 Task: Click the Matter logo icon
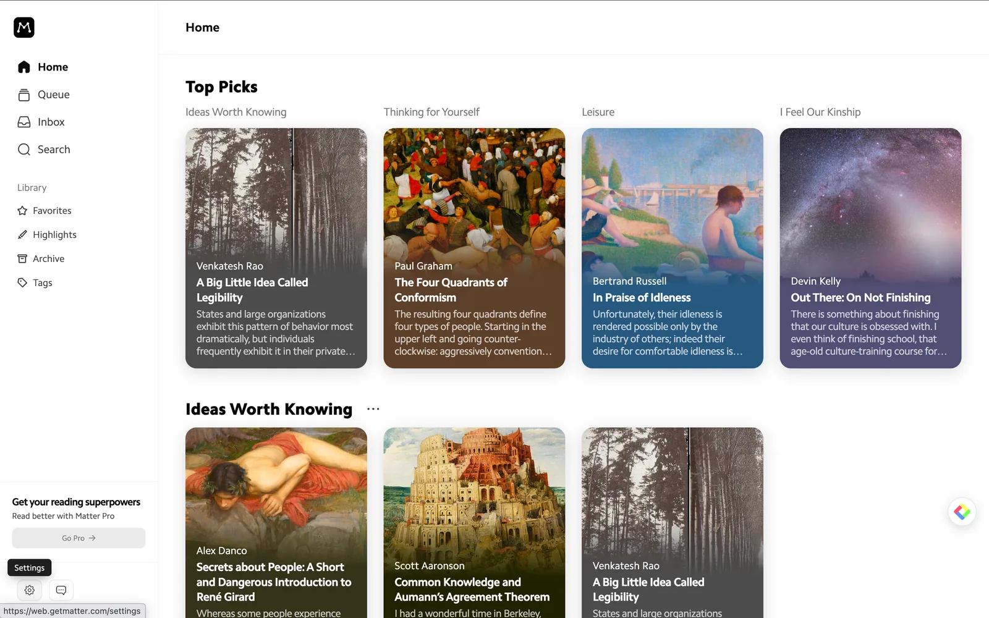click(24, 27)
